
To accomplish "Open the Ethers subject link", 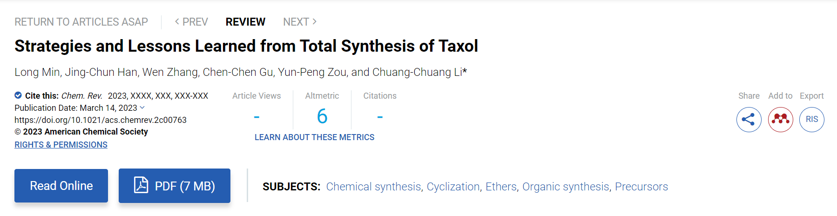I will tap(501, 187).
